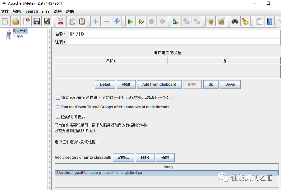This screenshot has width=281, height=190.
Task: Click Add from Clipboard button
Action: (x=159, y=84)
